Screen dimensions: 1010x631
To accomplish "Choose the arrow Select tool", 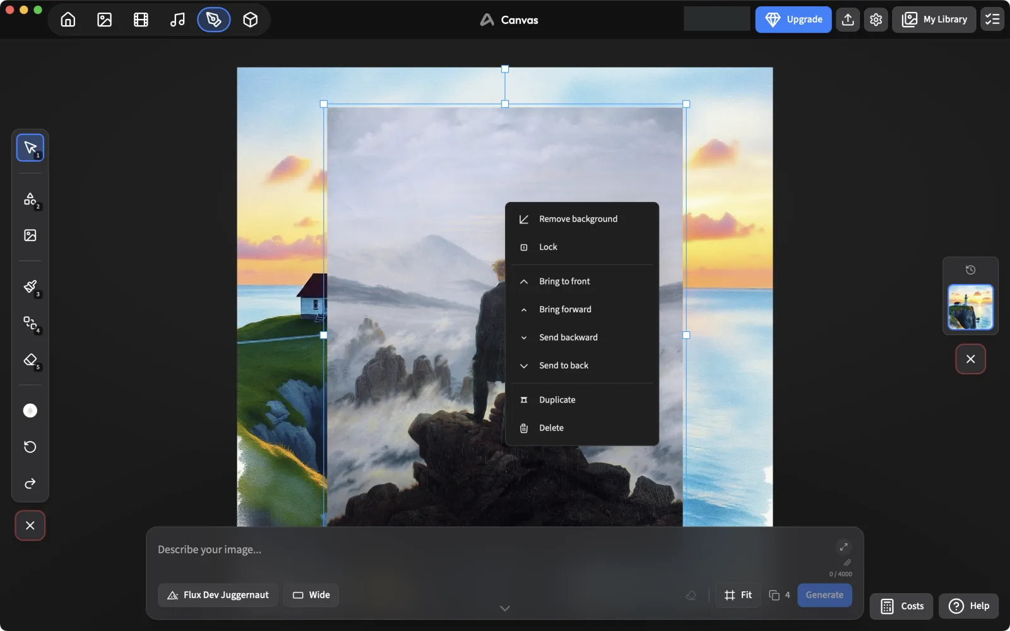I will pyautogui.click(x=30, y=148).
